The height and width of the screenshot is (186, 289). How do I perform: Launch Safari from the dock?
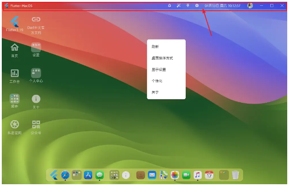point(65,175)
